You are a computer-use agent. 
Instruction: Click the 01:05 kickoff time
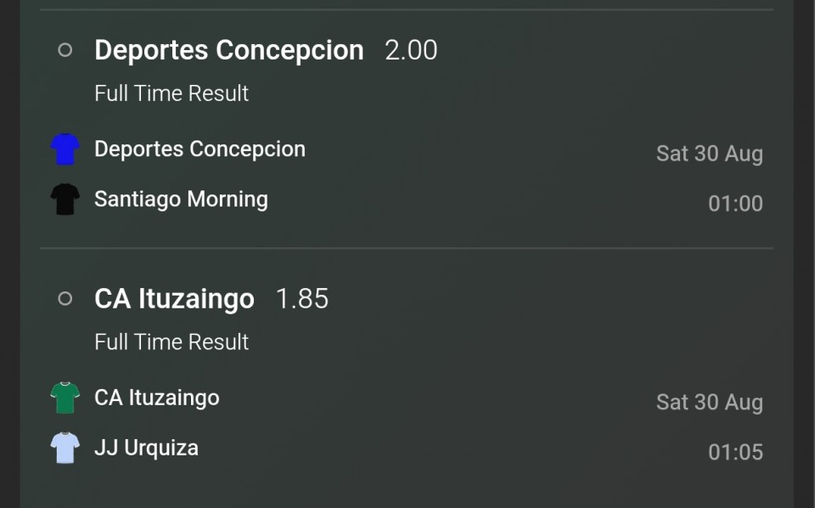pyautogui.click(x=735, y=452)
